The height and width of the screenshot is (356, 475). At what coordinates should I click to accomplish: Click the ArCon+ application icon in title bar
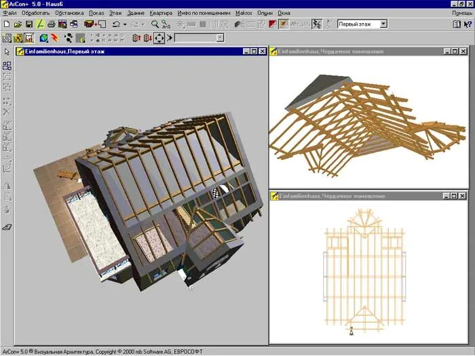click(4, 4)
